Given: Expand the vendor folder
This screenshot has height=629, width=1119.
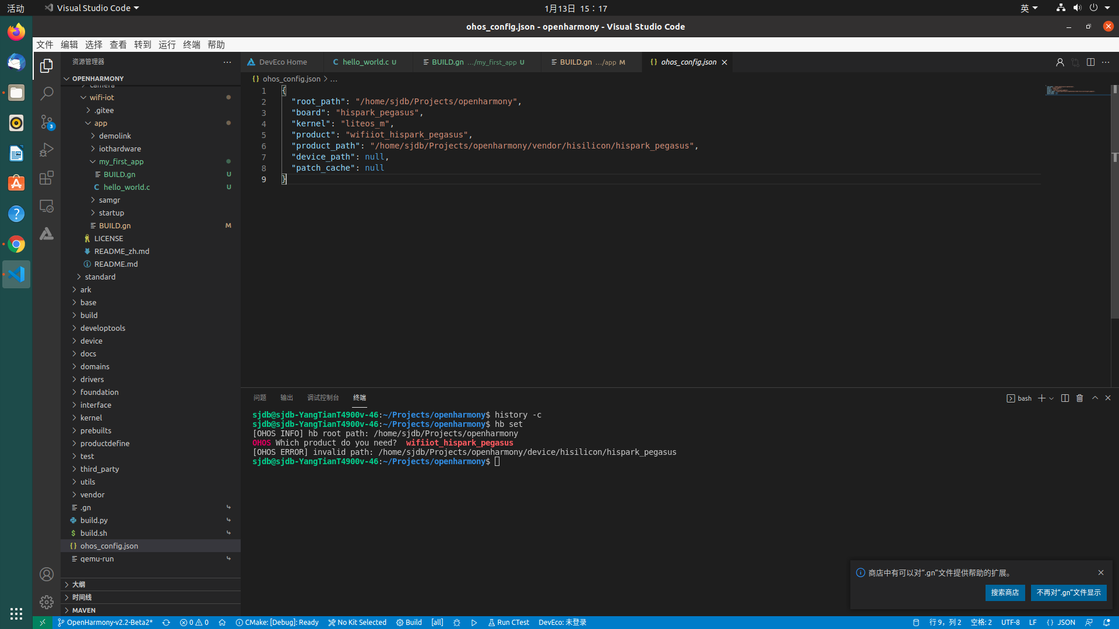Looking at the screenshot, I should pyautogui.click(x=92, y=494).
